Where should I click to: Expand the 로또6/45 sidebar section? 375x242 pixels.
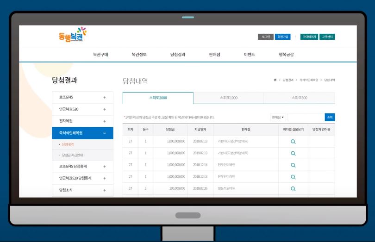[105, 98]
